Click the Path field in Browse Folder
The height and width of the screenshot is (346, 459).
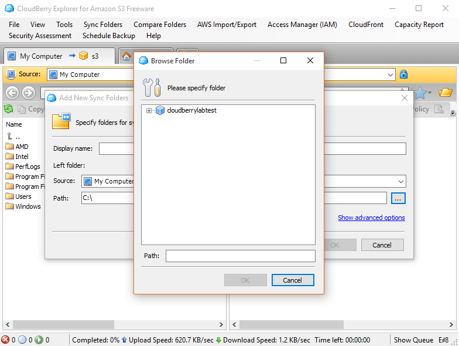[240, 256]
